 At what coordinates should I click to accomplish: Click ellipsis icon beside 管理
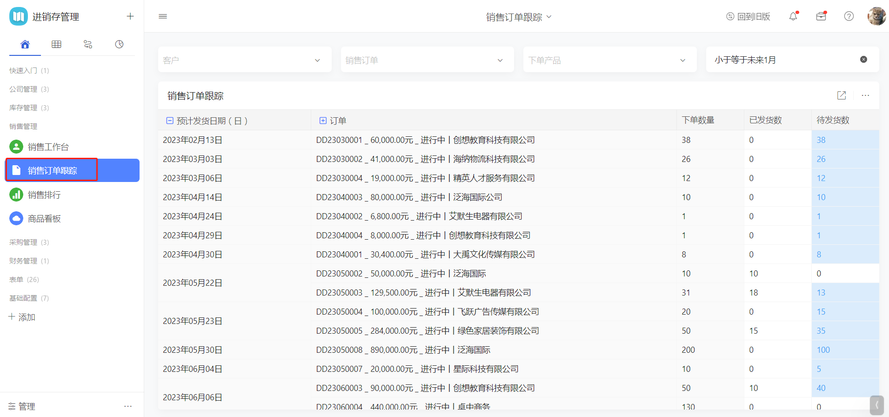tap(128, 406)
